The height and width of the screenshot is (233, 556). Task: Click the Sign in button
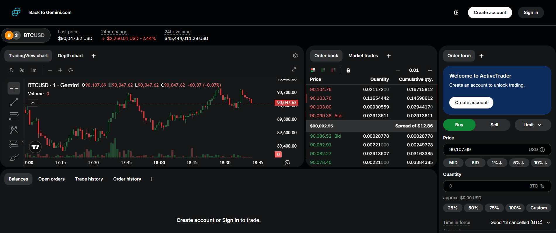pyautogui.click(x=531, y=13)
